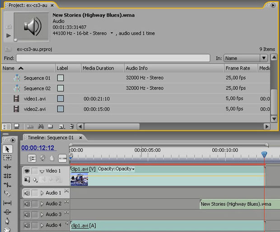
Task: Open the Project panel flyout menu
Action: (273, 5)
